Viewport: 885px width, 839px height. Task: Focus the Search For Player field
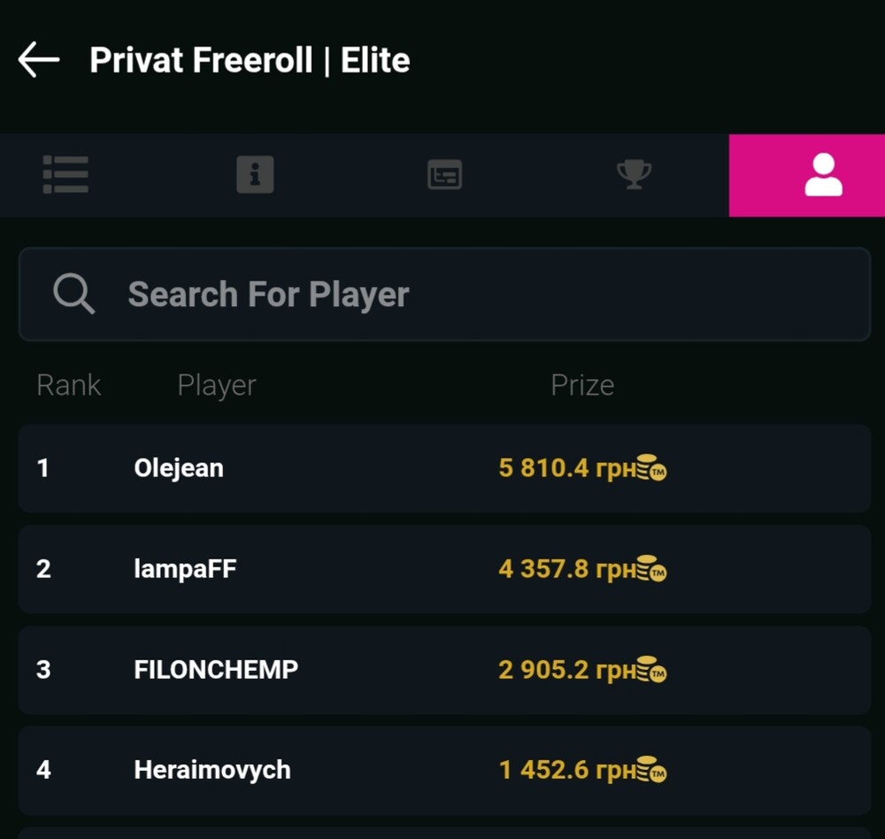coord(478,294)
